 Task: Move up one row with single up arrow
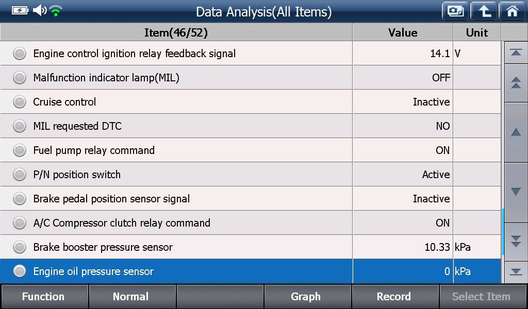pyautogui.click(x=516, y=132)
